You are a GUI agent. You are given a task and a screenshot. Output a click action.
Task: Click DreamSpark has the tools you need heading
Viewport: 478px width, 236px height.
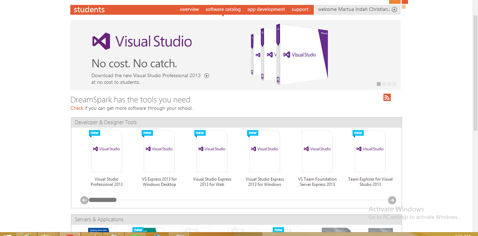[x=130, y=100]
